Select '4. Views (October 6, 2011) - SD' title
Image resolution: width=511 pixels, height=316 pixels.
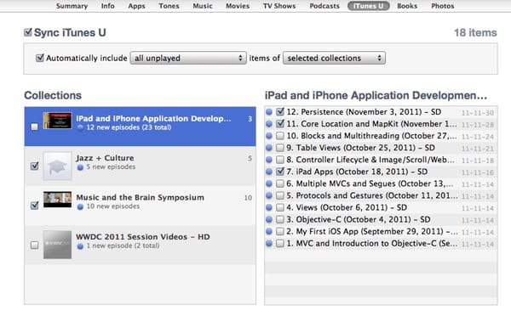pyautogui.click(x=347, y=208)
